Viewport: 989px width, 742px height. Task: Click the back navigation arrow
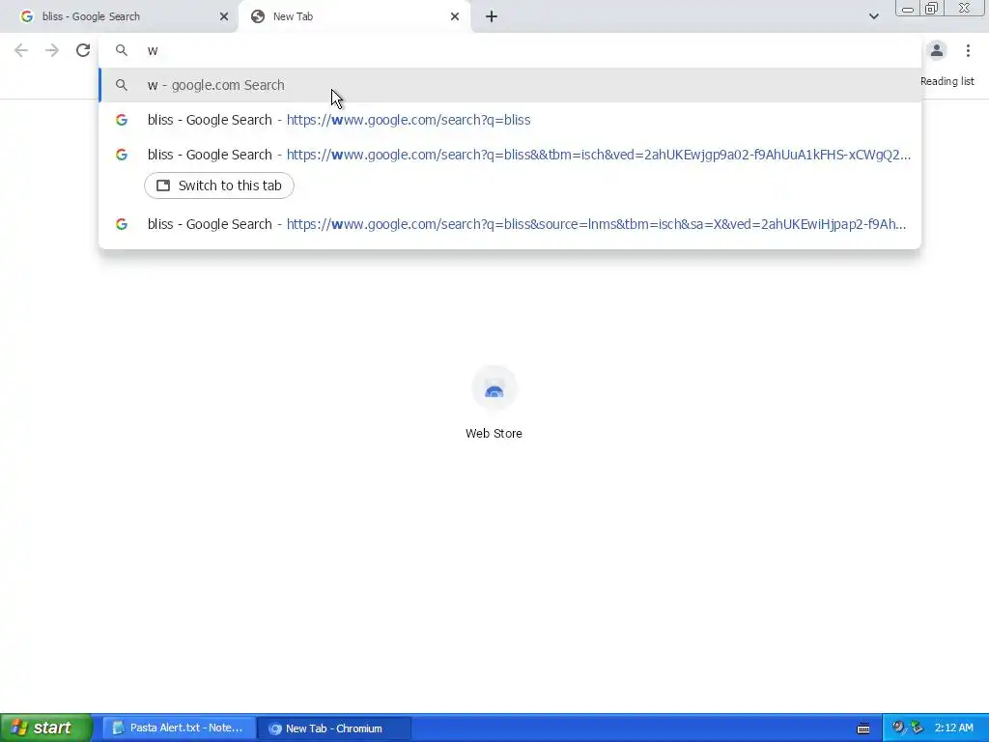click(x=21, y=50)
